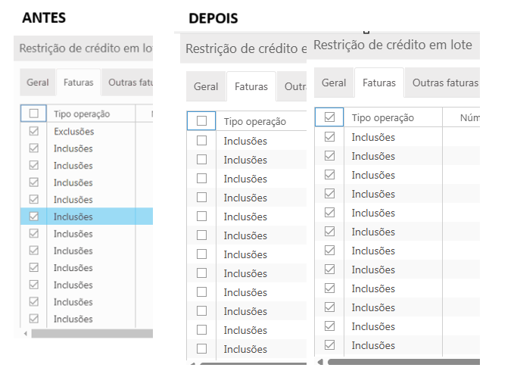Click the left scroll arrow under ANTES grid
This screenshot has width=517, height=374.
tap(26, 333)
